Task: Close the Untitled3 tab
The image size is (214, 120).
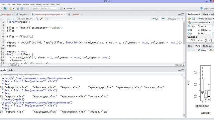Action: 12,14
